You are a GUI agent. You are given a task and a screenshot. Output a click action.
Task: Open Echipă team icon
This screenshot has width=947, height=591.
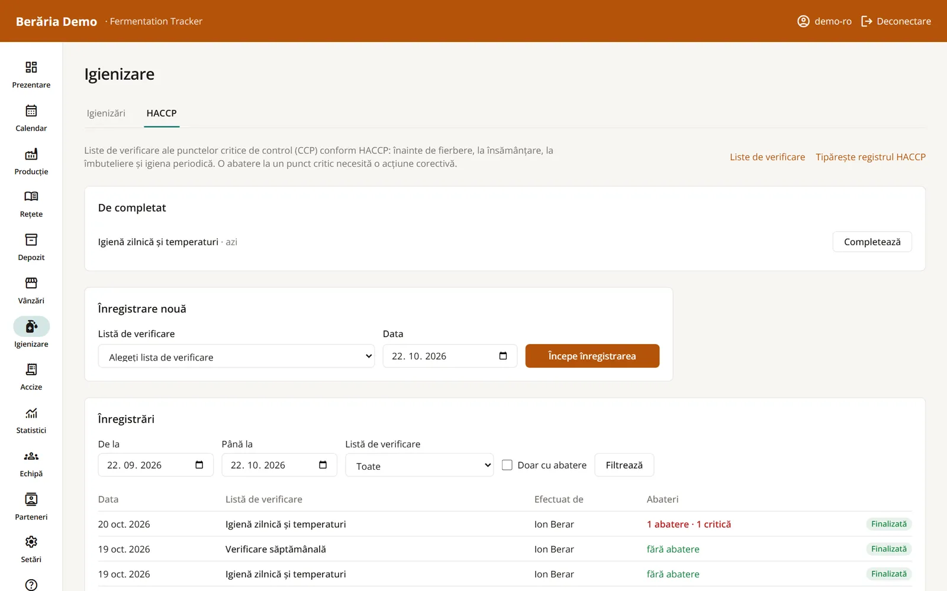pos(31,456)
